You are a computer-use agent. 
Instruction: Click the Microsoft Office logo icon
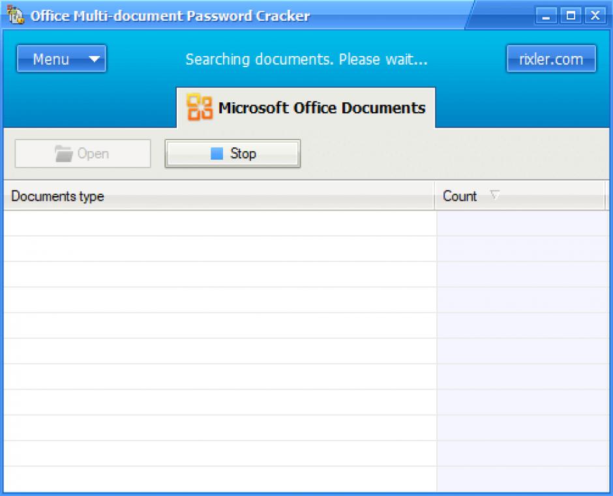pos(200,107)
